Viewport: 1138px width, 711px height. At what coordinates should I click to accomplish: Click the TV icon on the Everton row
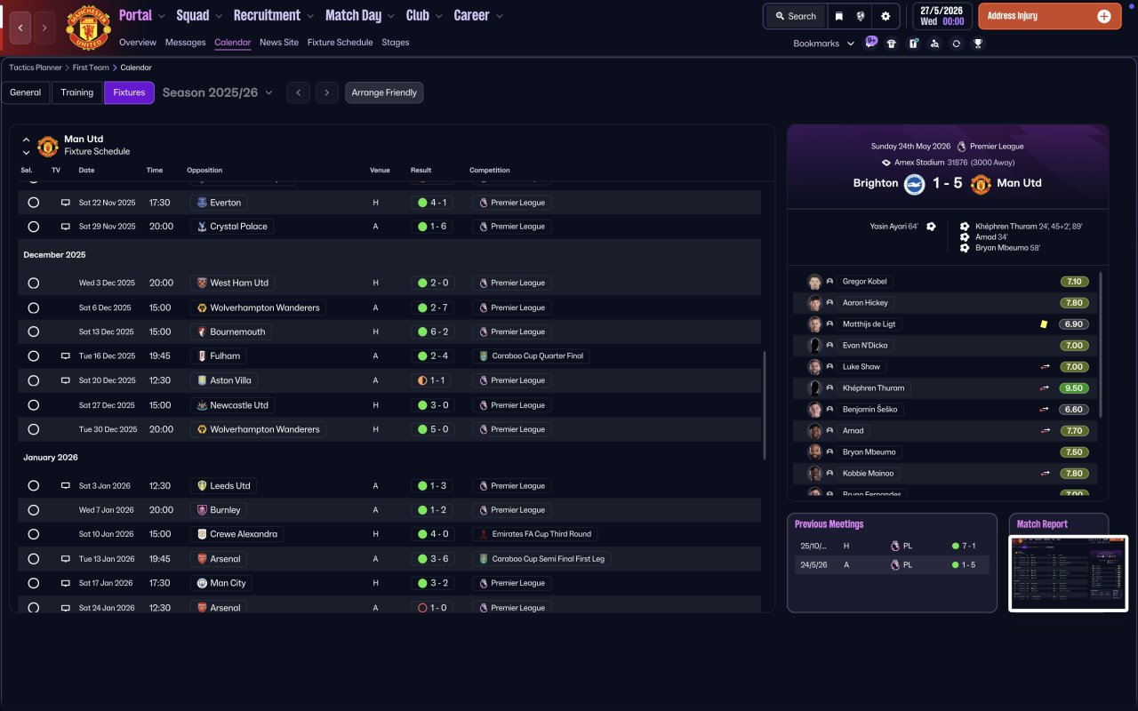[x=65, y=203]
